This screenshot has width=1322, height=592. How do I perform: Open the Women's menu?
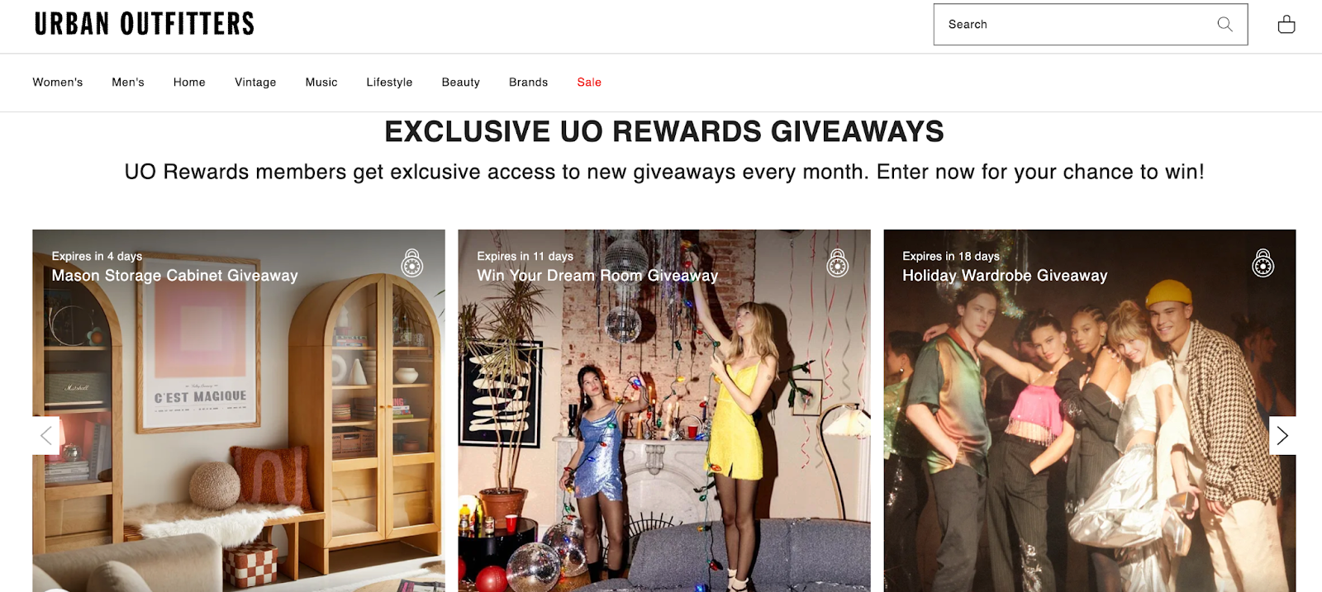(58, 83)
